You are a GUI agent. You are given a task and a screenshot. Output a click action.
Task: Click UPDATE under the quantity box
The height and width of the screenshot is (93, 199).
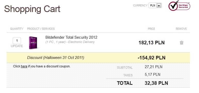pyautogui.click(x=17, y=46)
